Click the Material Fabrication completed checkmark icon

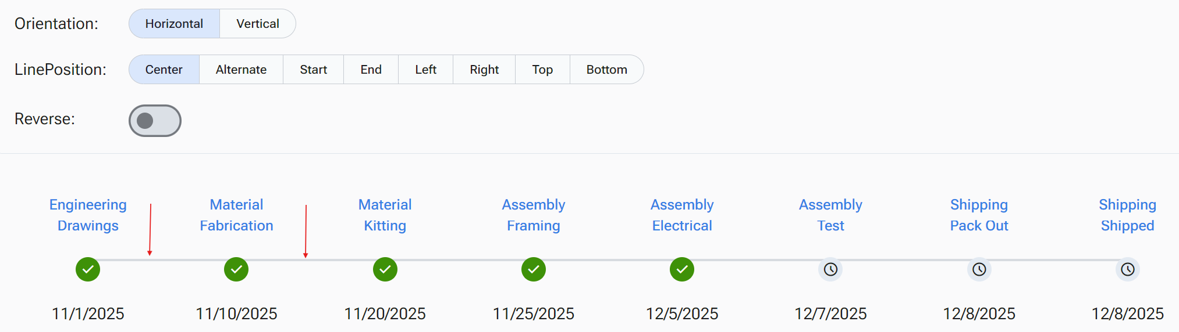click(236, 269)
